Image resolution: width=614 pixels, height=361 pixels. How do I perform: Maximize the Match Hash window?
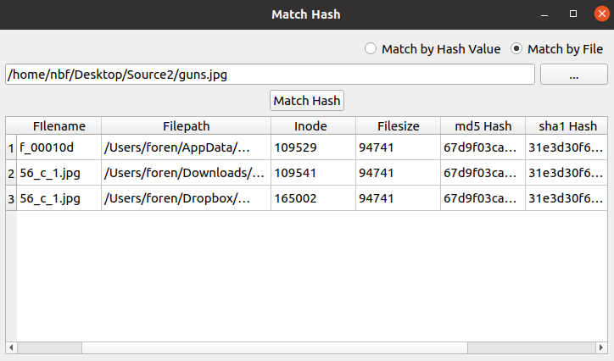[573, 14]
